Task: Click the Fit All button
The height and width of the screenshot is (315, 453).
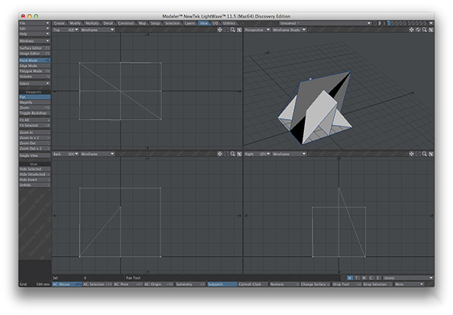Action: click(35, 120)
